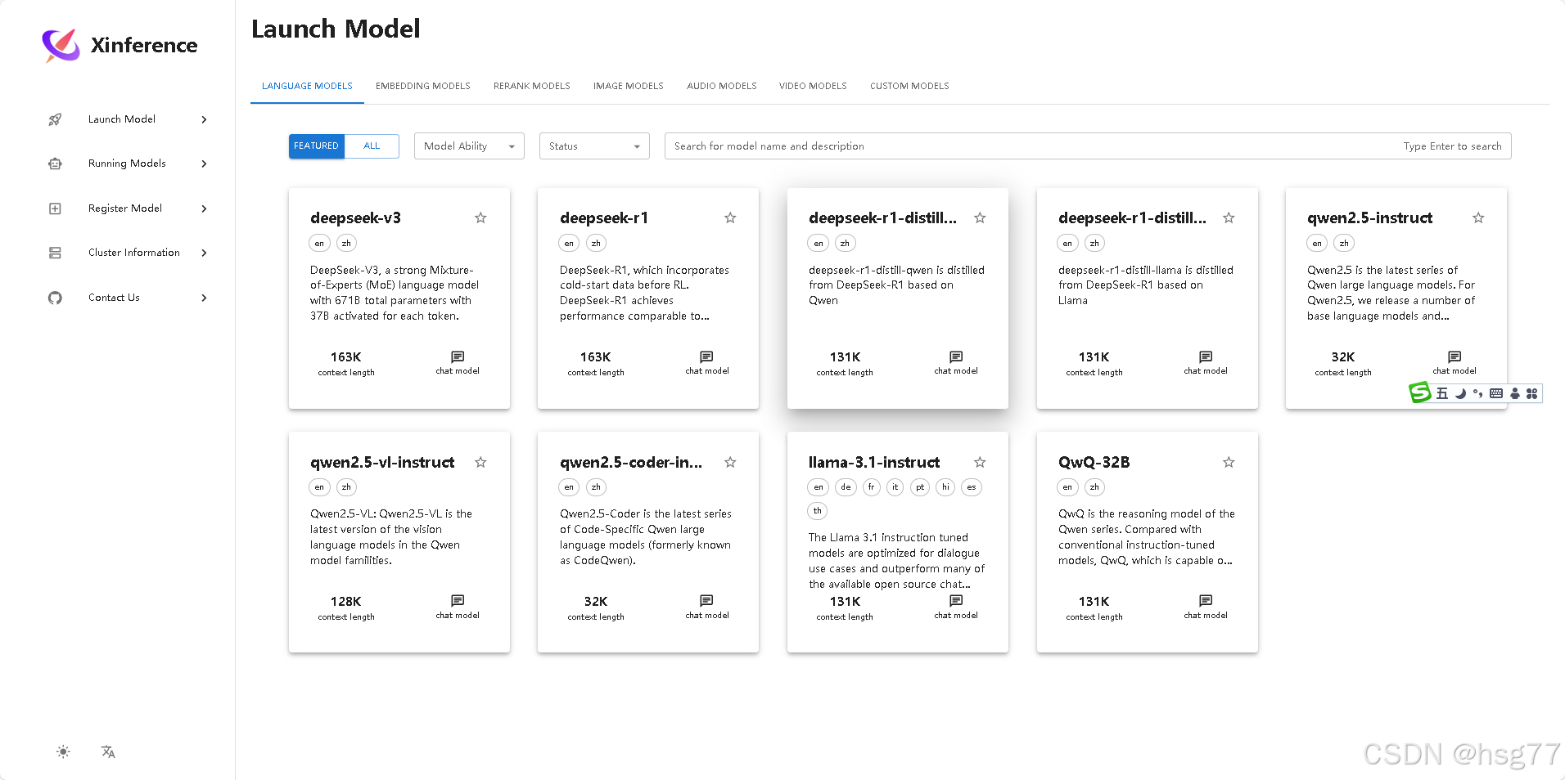Expand the Contact Us chevron
The image size is (1565, 780).
(x=204, y=298)
